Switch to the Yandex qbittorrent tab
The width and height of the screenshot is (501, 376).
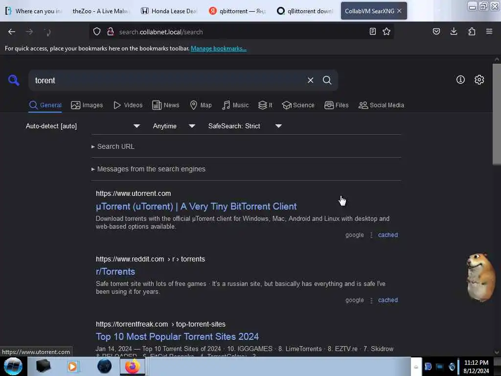coord(237,11)
